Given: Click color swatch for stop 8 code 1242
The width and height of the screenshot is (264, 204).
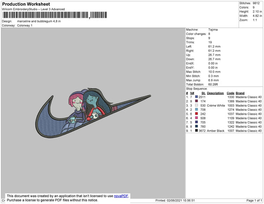Looking at the screenshot, I should pyautogui.click(x=196, y=126).
